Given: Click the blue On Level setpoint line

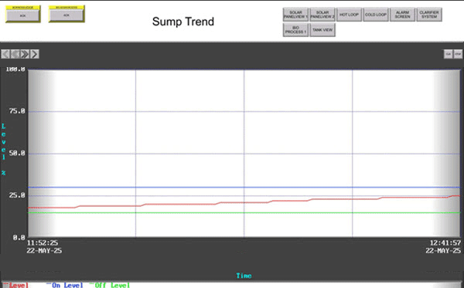Looking at the screenshot, I should (244, 188).
